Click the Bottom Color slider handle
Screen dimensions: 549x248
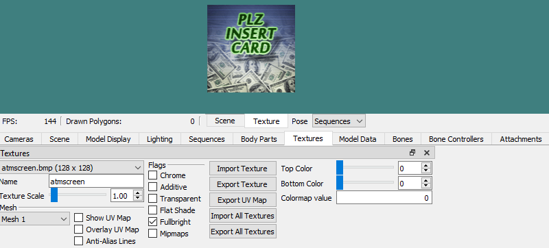click(340, 182)
